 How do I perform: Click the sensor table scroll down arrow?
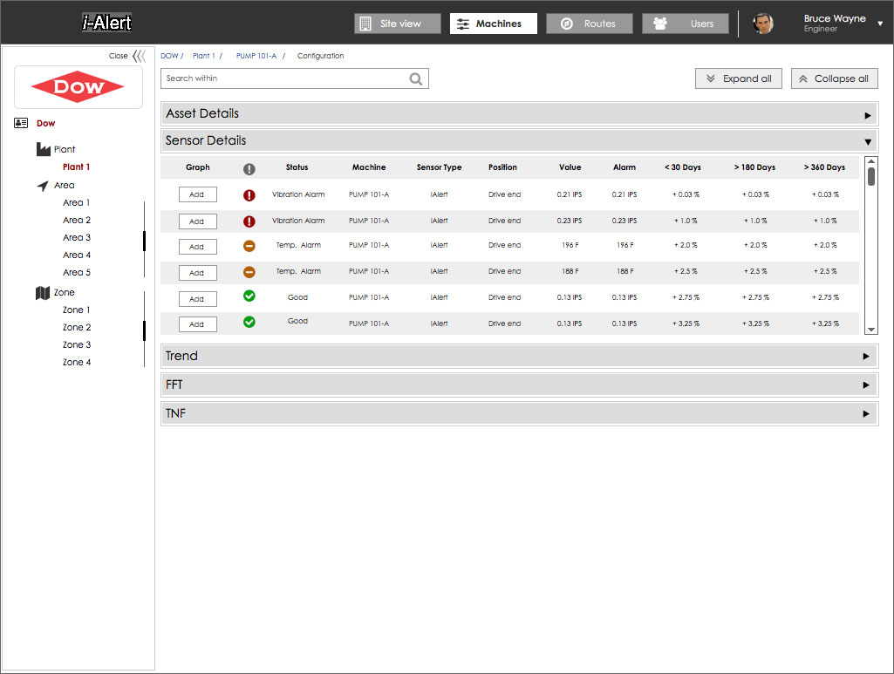(x=870, y=330)
